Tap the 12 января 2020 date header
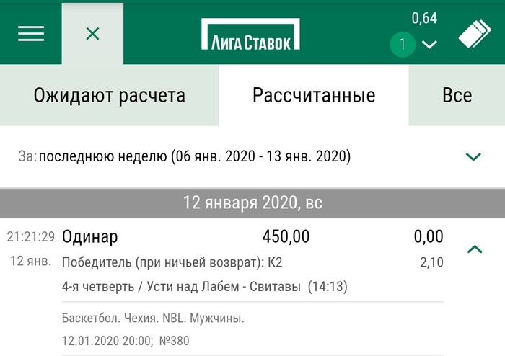The width and height of the screenshot is (505, 356). coord(252,203)
